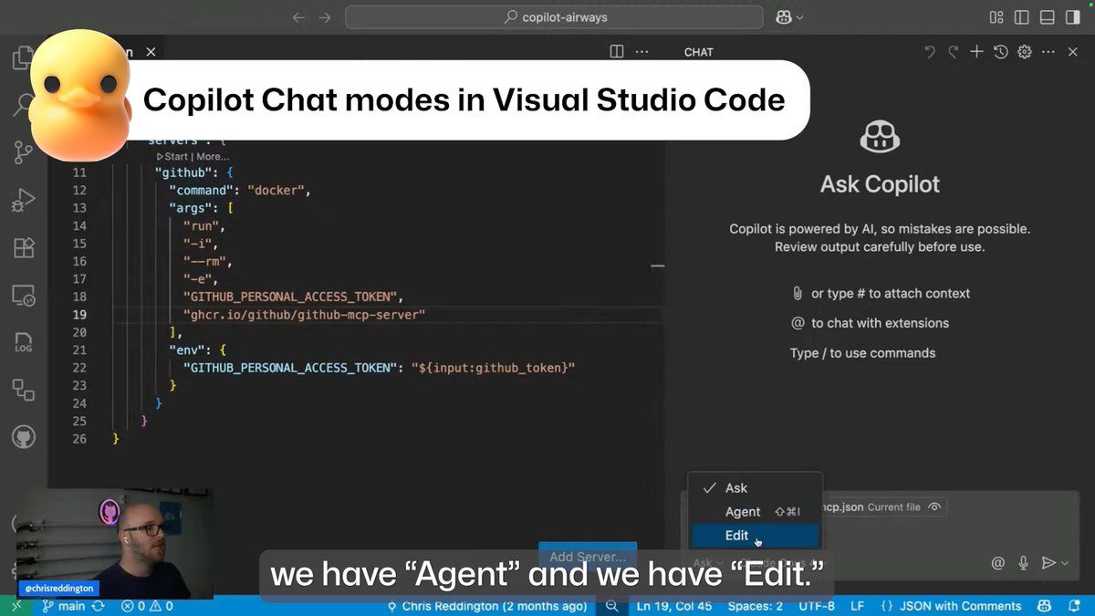Show chat history clock icon
Image resolution: width=1095 pixels, height=616 pixels.
(1001, 52)
